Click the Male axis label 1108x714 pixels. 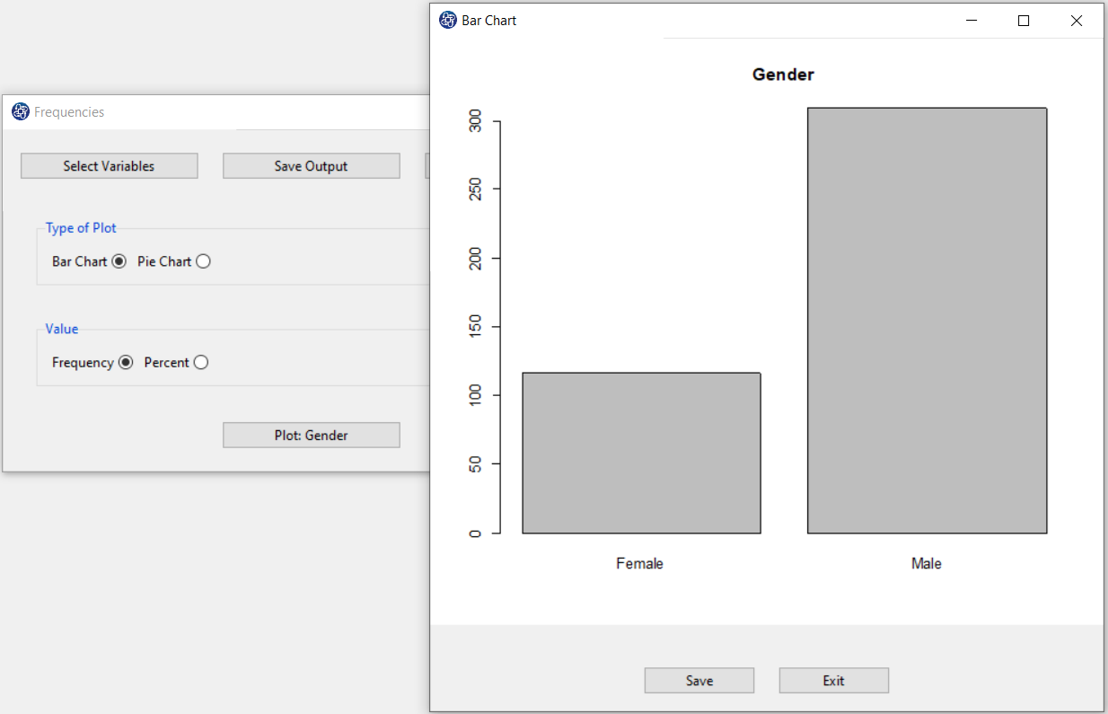pyautogui.click(x=927, y=564)
